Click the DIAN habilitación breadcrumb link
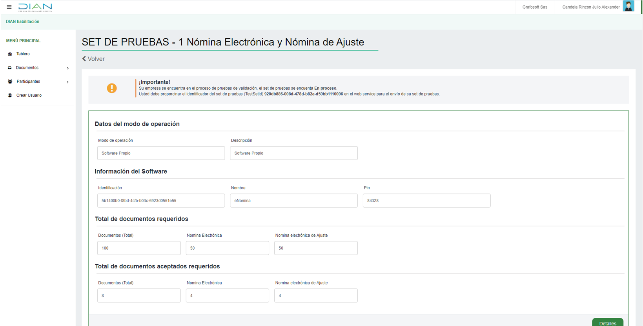643x326 pixels. point(23,22)
